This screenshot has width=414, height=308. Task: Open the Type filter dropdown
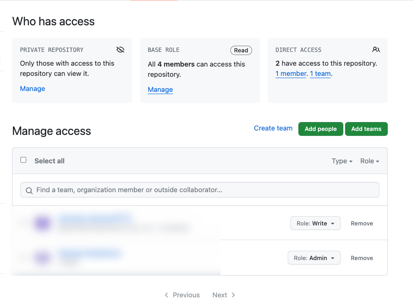(342, 161)
